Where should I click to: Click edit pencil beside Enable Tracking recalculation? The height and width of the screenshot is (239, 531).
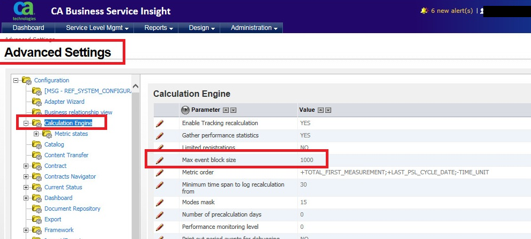coord(159,124)
